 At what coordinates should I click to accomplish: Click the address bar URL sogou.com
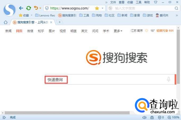click(70, 8)
